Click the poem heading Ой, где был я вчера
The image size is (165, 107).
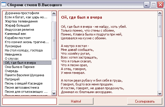[x=82, y=17]
